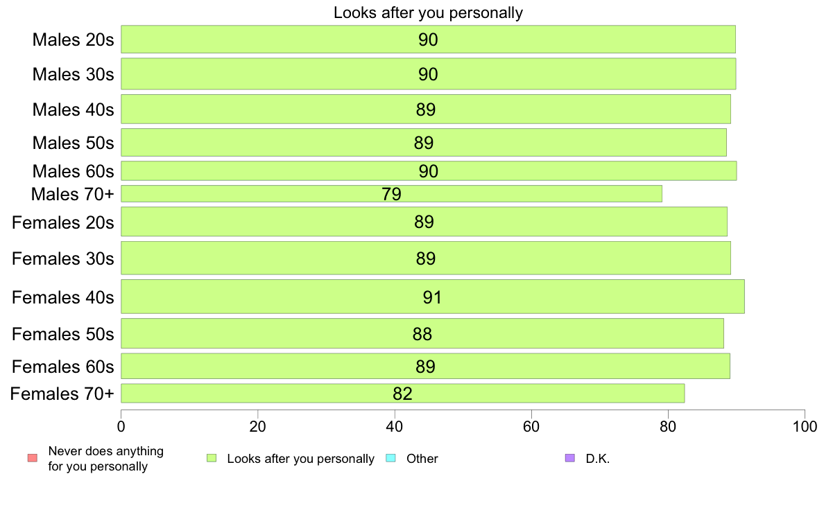
Task: Select the Females 40s bar
Action: [433, 297]
